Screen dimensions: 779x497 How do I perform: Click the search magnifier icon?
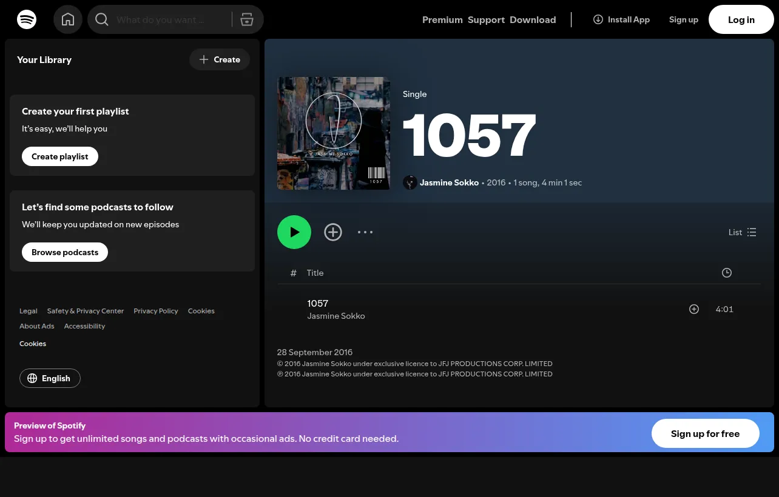point(102,19)
